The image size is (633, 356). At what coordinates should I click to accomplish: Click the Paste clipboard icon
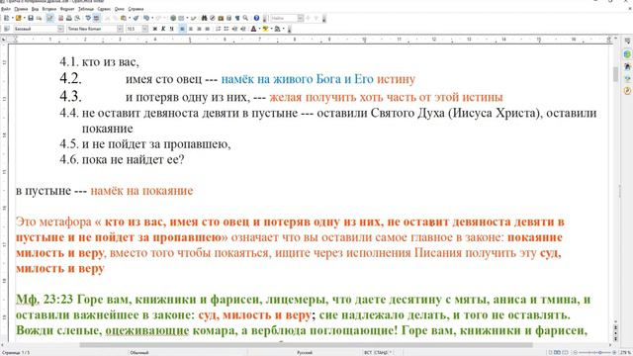123,18
